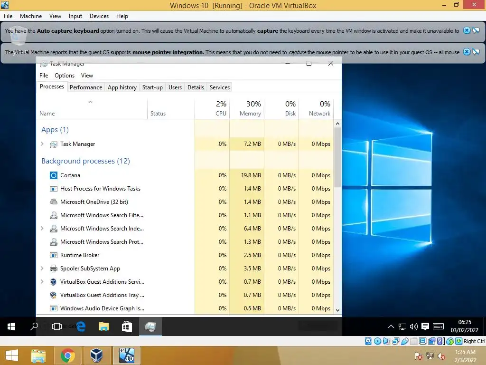Select the Cortana process icon
The width and height of the screenshot is (486, 365).
pos(54,175)
